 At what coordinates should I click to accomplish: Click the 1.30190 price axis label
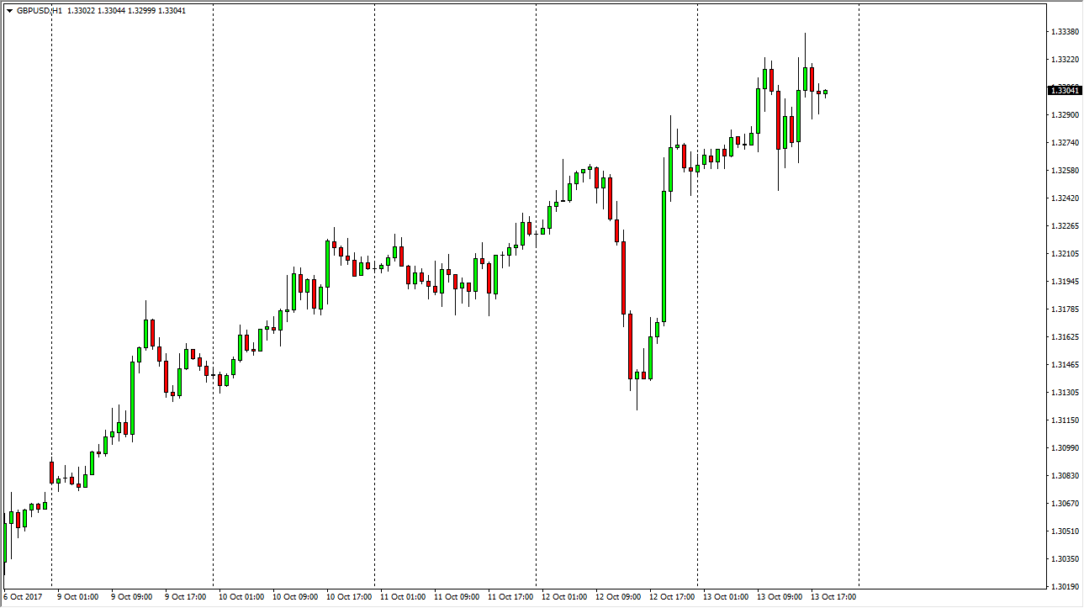coord(1065,586)
